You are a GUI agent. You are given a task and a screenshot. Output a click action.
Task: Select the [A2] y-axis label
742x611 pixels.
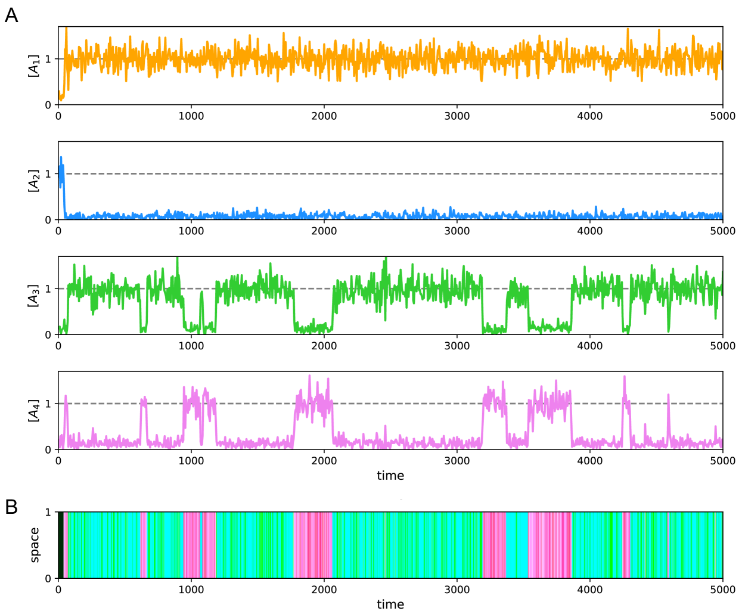34,181
